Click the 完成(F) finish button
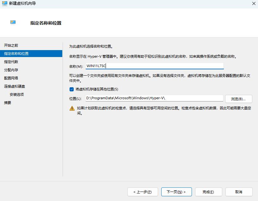The height and width of the screenshot is (201, 258). 208,192
